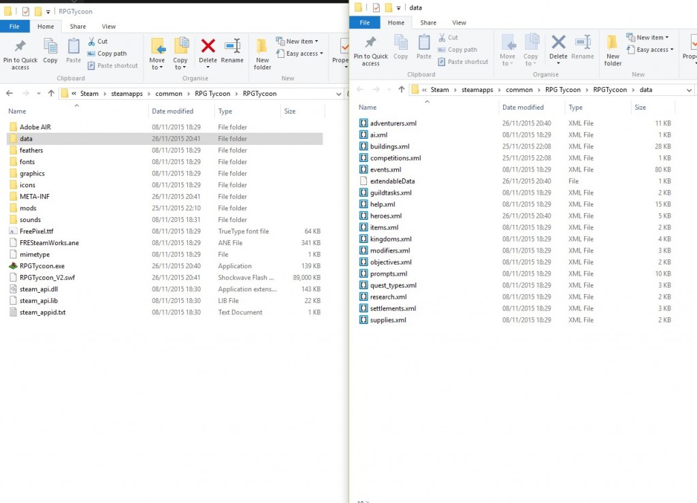This screenshot has width=697, height=503.
Task: Click Cut in RPGTycoon window ribbon
Action: click(x=98, y=42)
